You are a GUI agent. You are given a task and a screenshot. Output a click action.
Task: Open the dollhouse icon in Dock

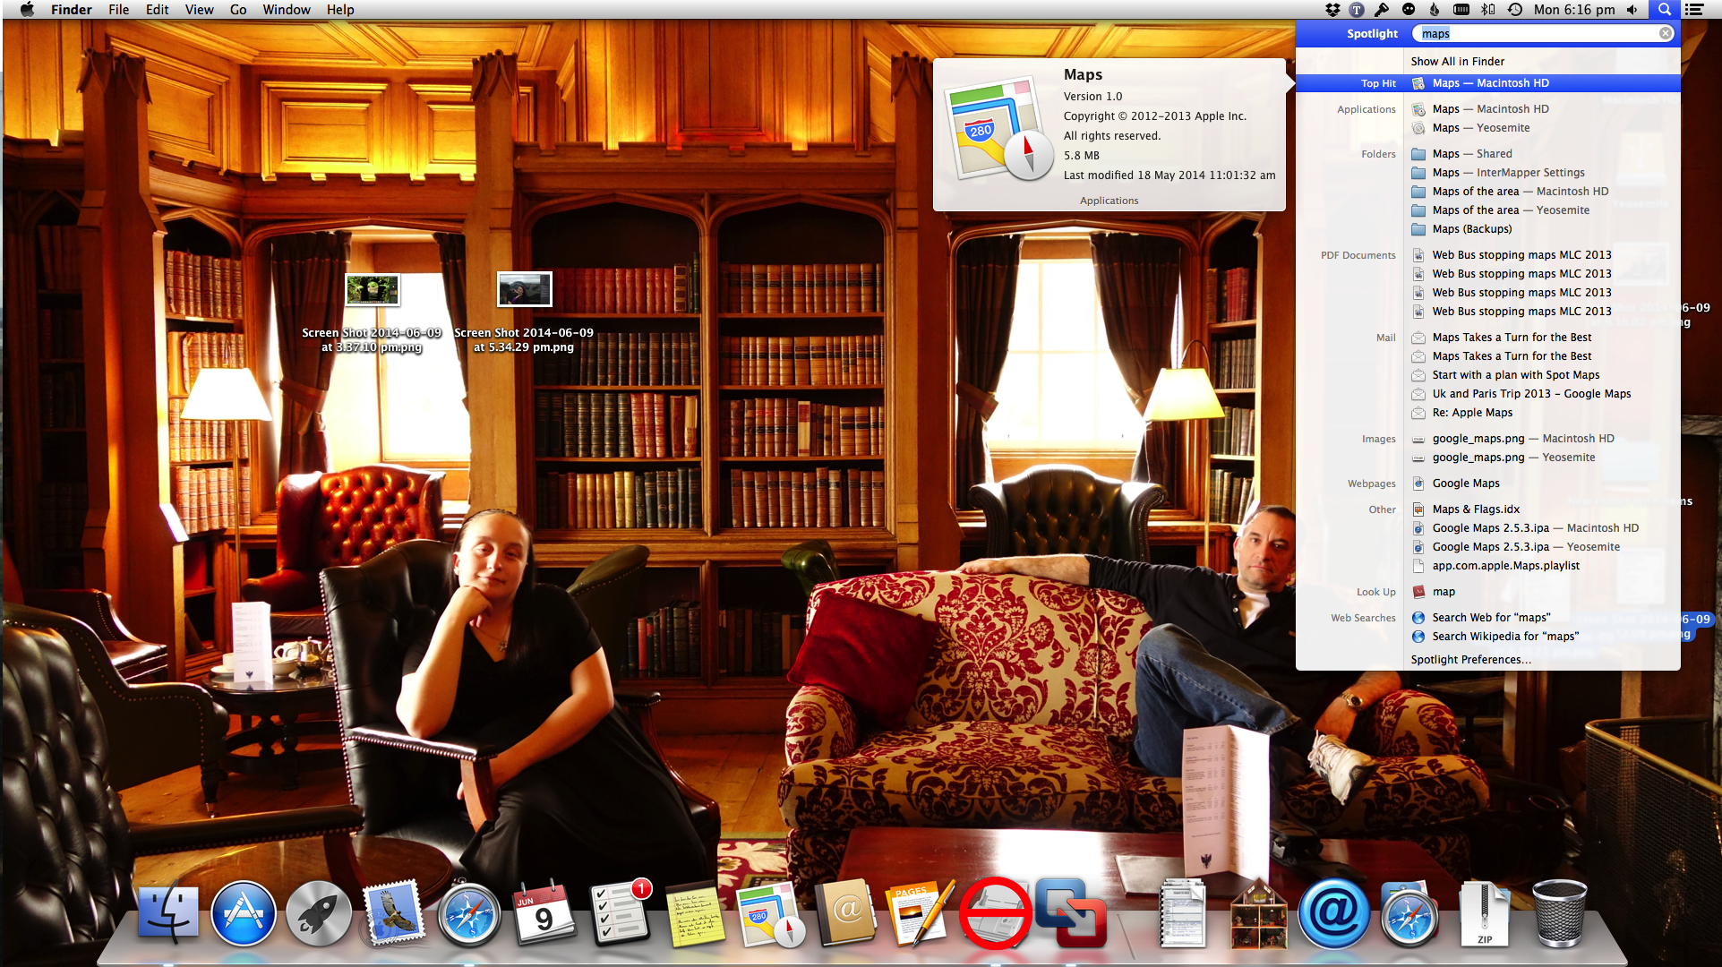click(1258, 914)
